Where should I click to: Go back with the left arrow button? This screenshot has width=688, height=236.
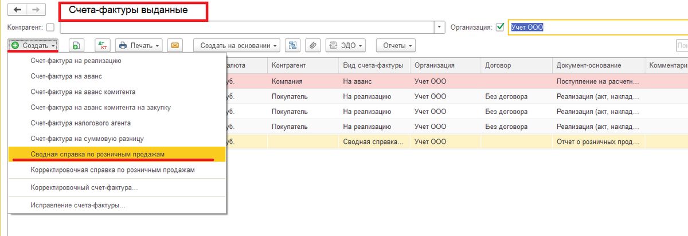pos(17,10)
